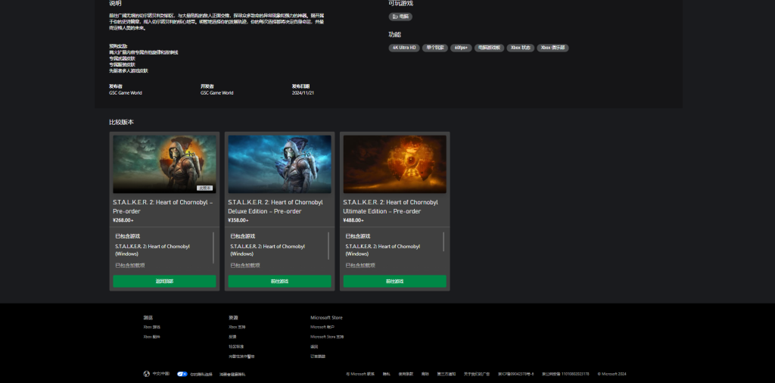Click the scrollbar in the Ultimate Edition card

pos(444,241)
